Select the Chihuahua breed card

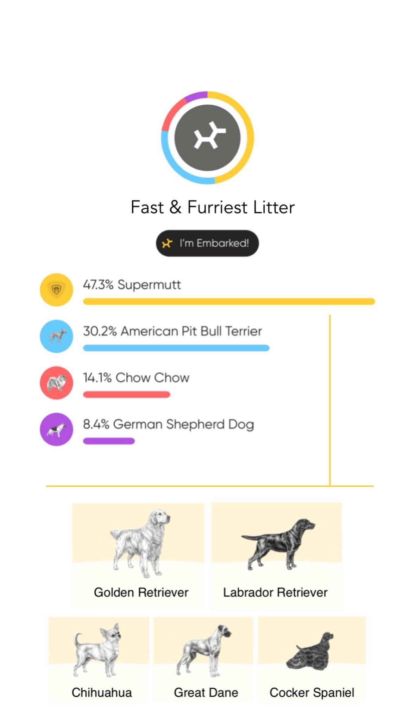99,659
